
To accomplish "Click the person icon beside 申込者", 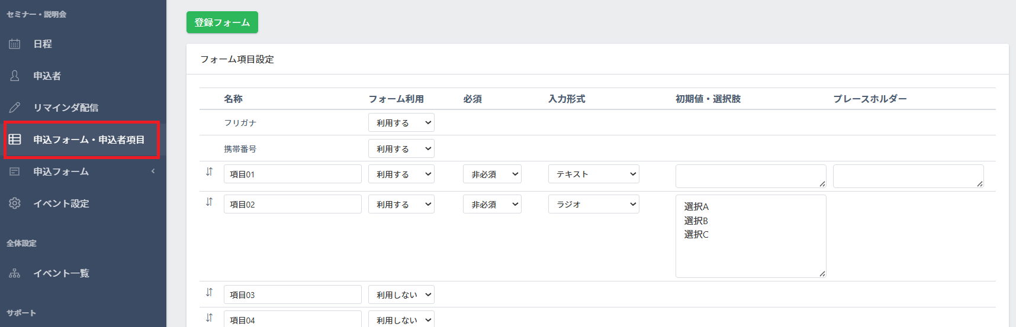I will point(15,76).
